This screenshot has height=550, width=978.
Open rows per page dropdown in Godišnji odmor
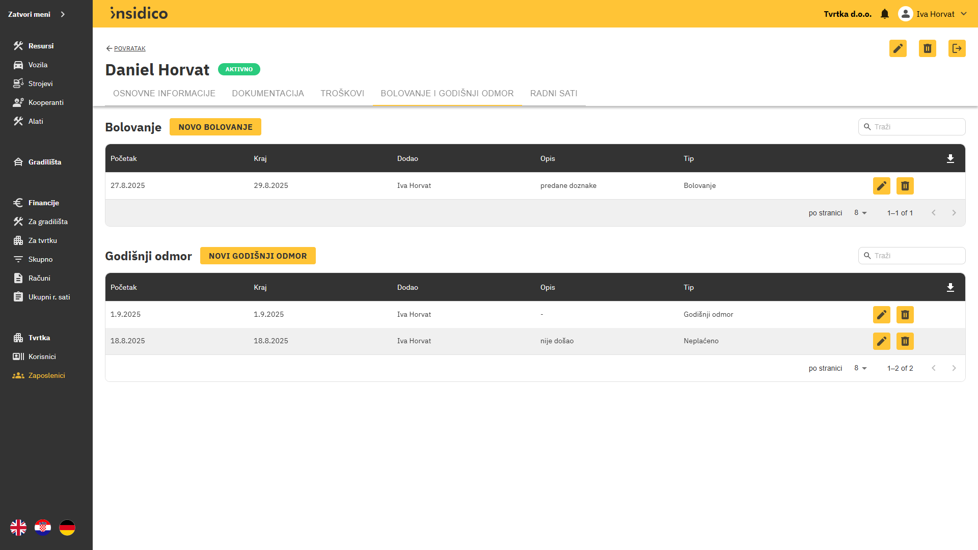click(860, 368)
